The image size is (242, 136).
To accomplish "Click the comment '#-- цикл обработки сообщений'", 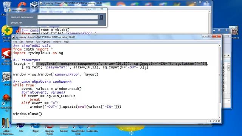I will click(42, 82).
